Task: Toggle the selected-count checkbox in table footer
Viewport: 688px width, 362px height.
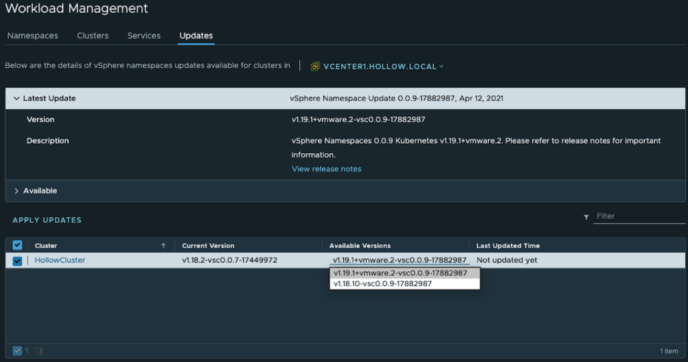Action: pyautogui.click(x=17, y=351)
